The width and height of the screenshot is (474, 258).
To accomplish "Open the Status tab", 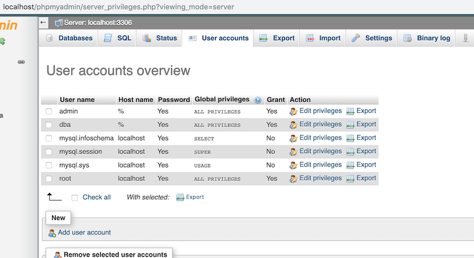I will [x=159, y=38].
